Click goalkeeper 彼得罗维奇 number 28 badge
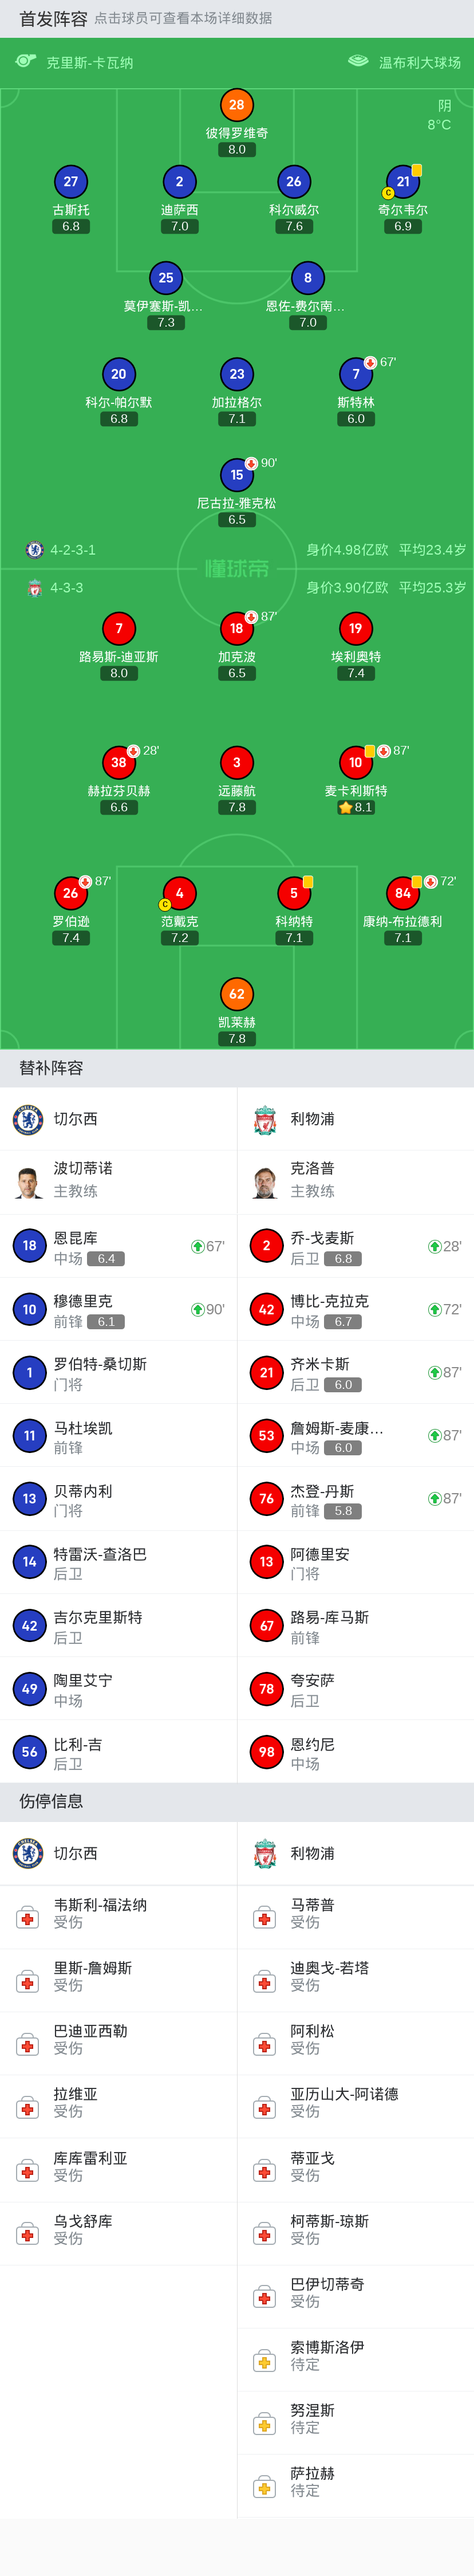The width and height of the screenshot is (474, 2576). click(236, 105)
